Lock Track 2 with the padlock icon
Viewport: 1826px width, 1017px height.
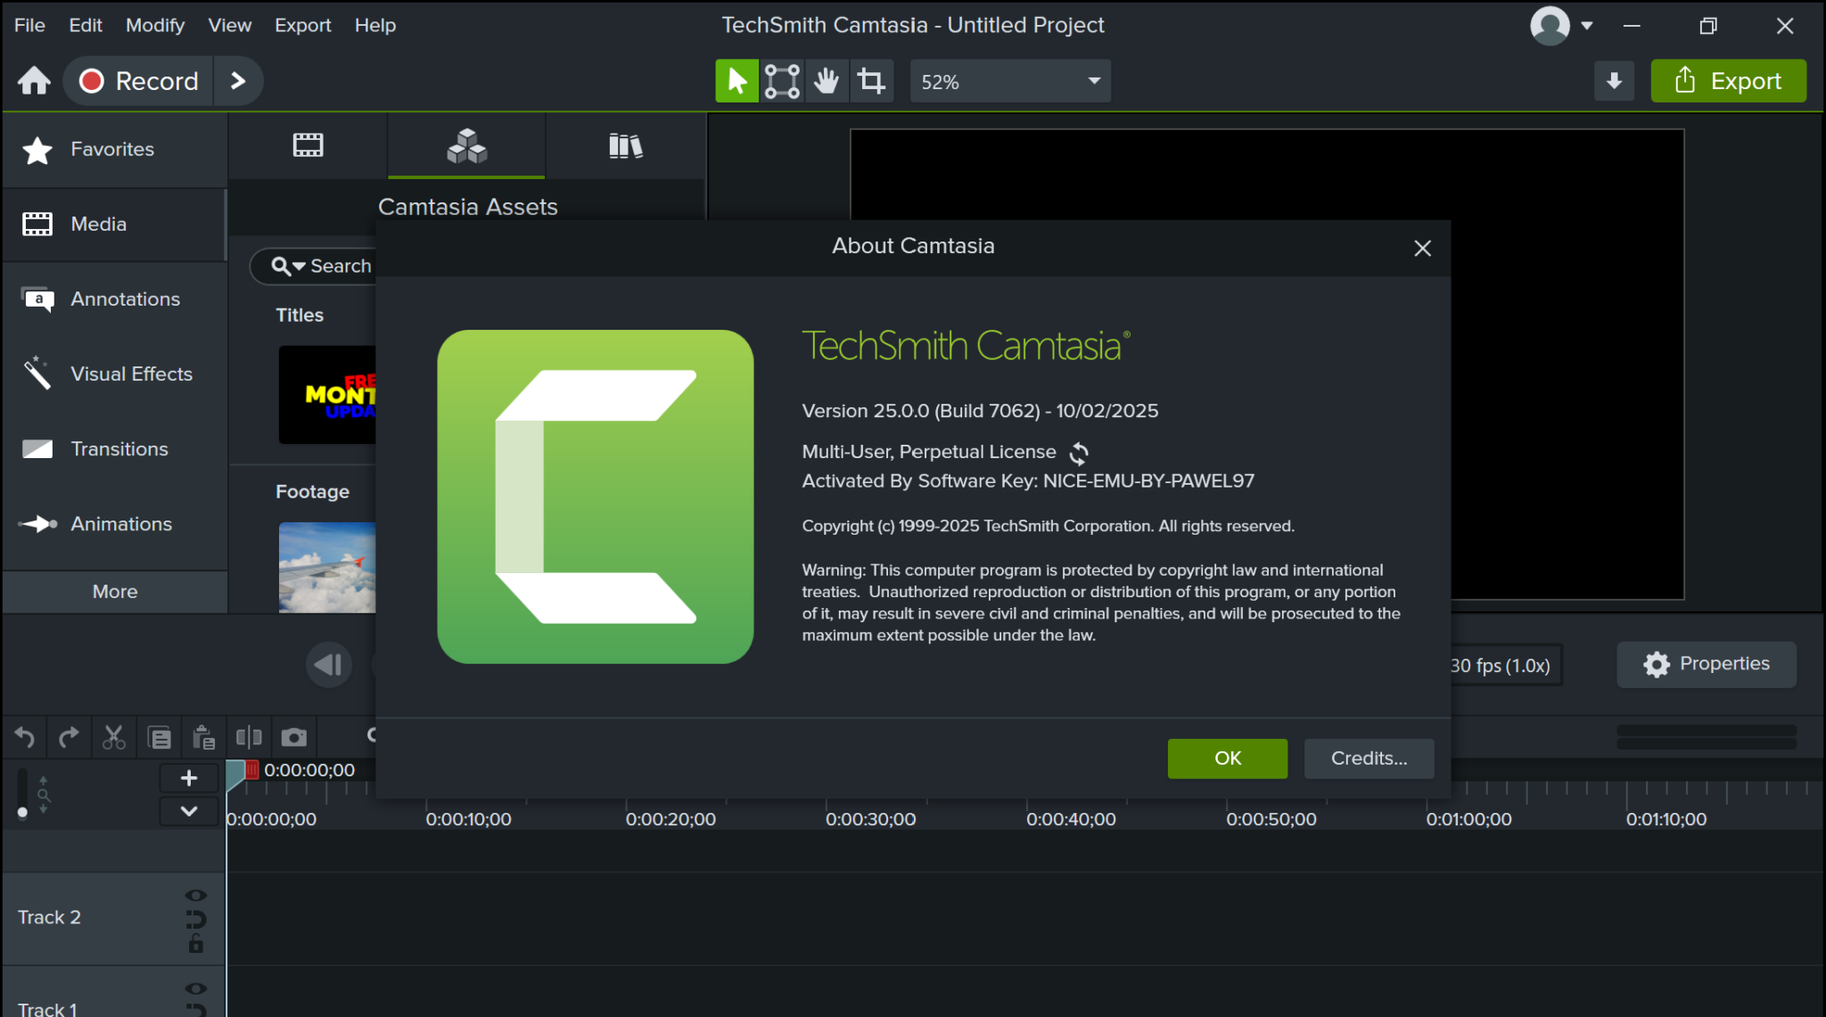[x=195, y=945]
